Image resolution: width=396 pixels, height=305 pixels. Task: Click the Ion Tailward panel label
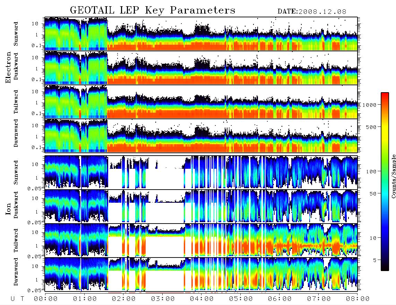coord(16,241)
